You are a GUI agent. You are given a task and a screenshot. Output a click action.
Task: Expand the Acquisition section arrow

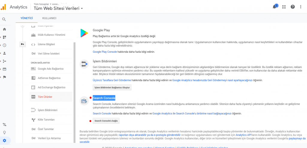point(1,61)
